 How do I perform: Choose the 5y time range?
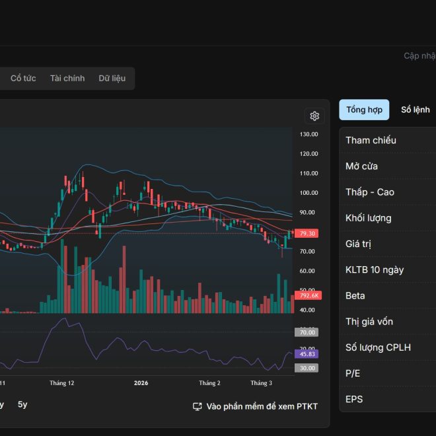(x=22, y=404)
